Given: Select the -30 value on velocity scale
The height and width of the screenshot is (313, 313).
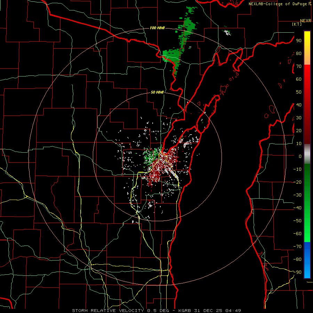Looking at the screenshot, I should click(x=297, y=195).
